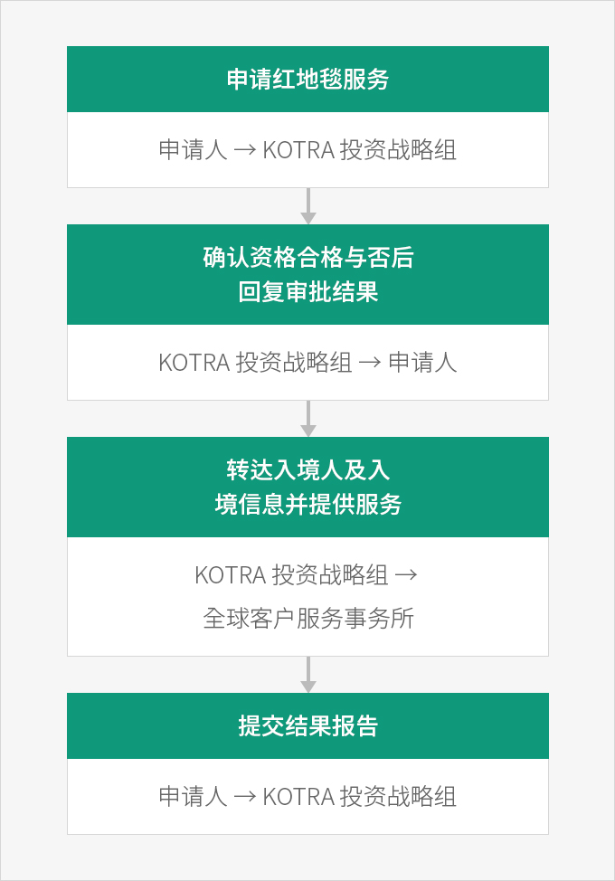Viewport: 615px width, 881px height.
Task: Click the 提交结果报告 green header
Action: (x=307, y=726)
